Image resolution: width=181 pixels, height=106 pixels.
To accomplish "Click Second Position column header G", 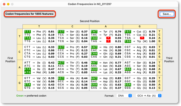I will 140,27.
